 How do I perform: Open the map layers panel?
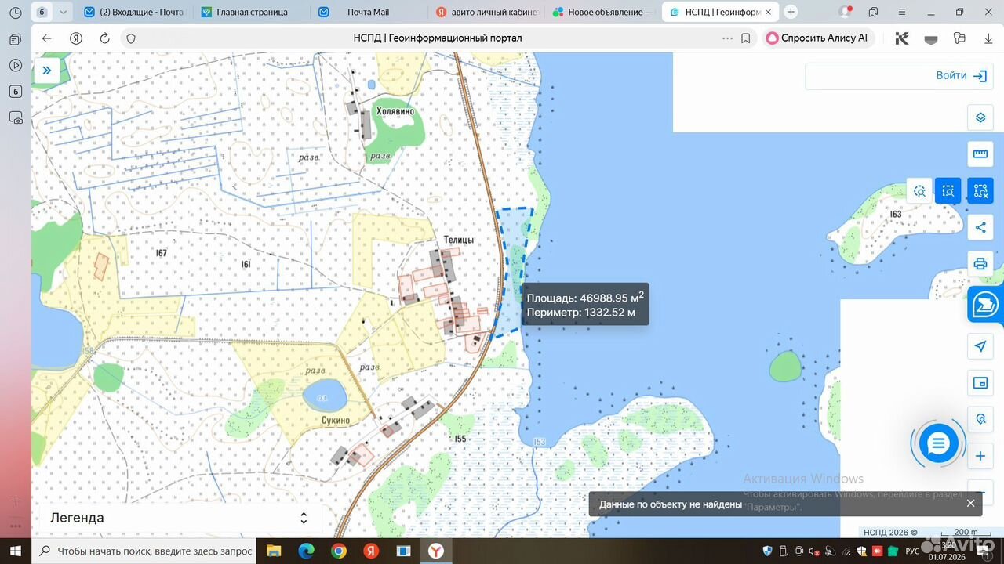click(x=980, y=117)
